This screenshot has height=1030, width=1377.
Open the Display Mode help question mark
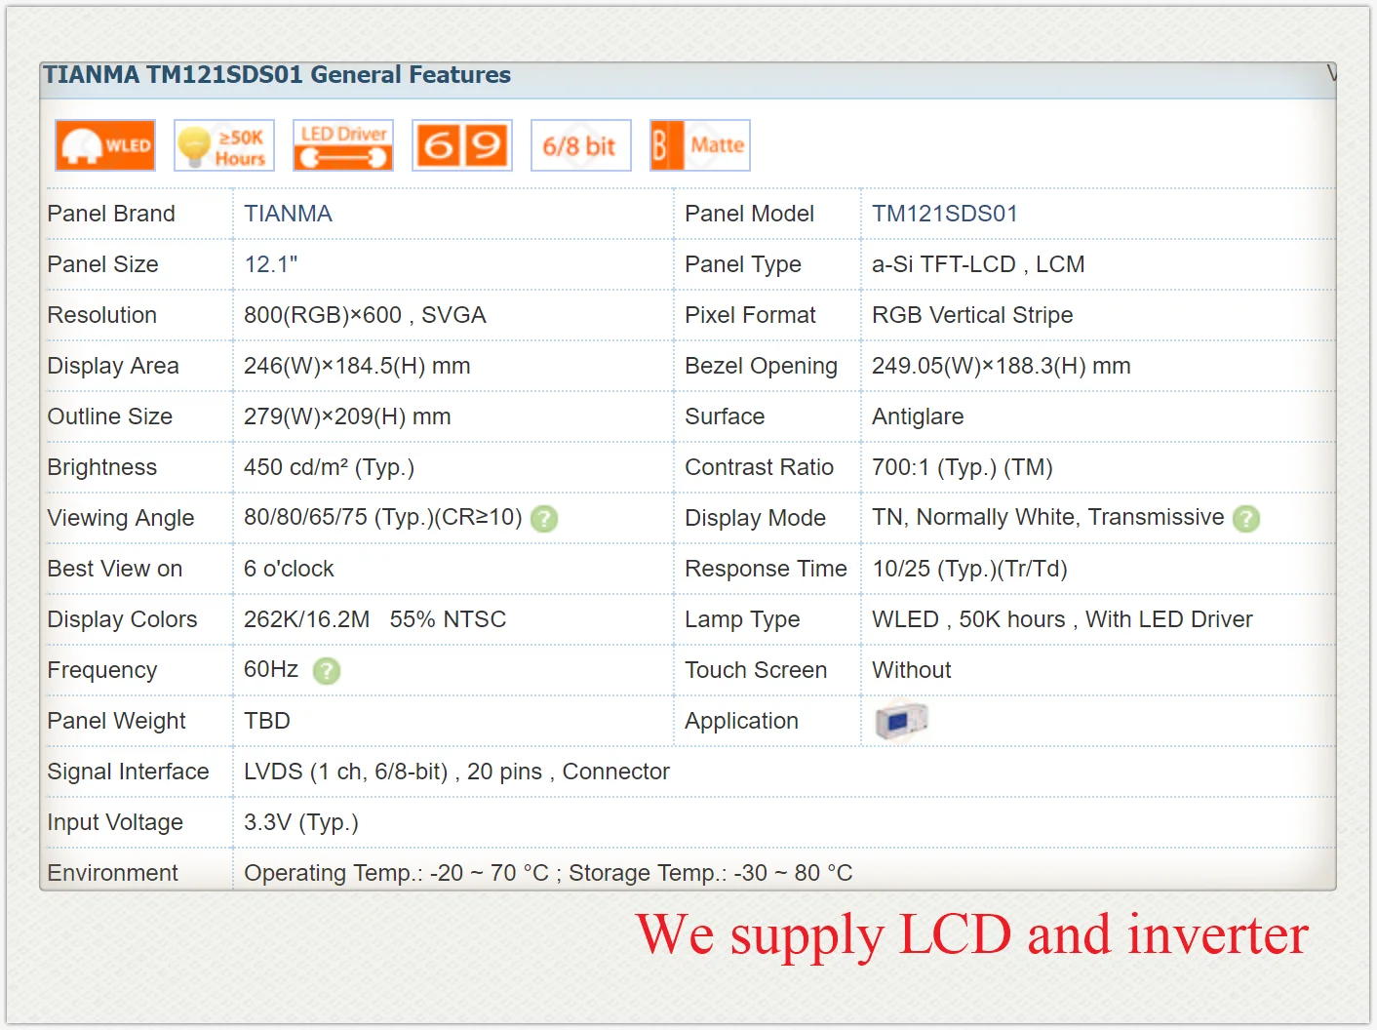tap(1246, 519)
